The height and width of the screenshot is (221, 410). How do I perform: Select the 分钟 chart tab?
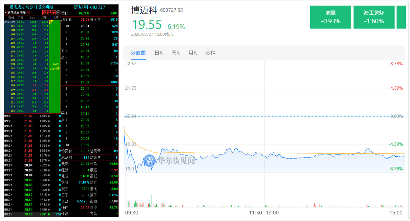coord(210,53)
